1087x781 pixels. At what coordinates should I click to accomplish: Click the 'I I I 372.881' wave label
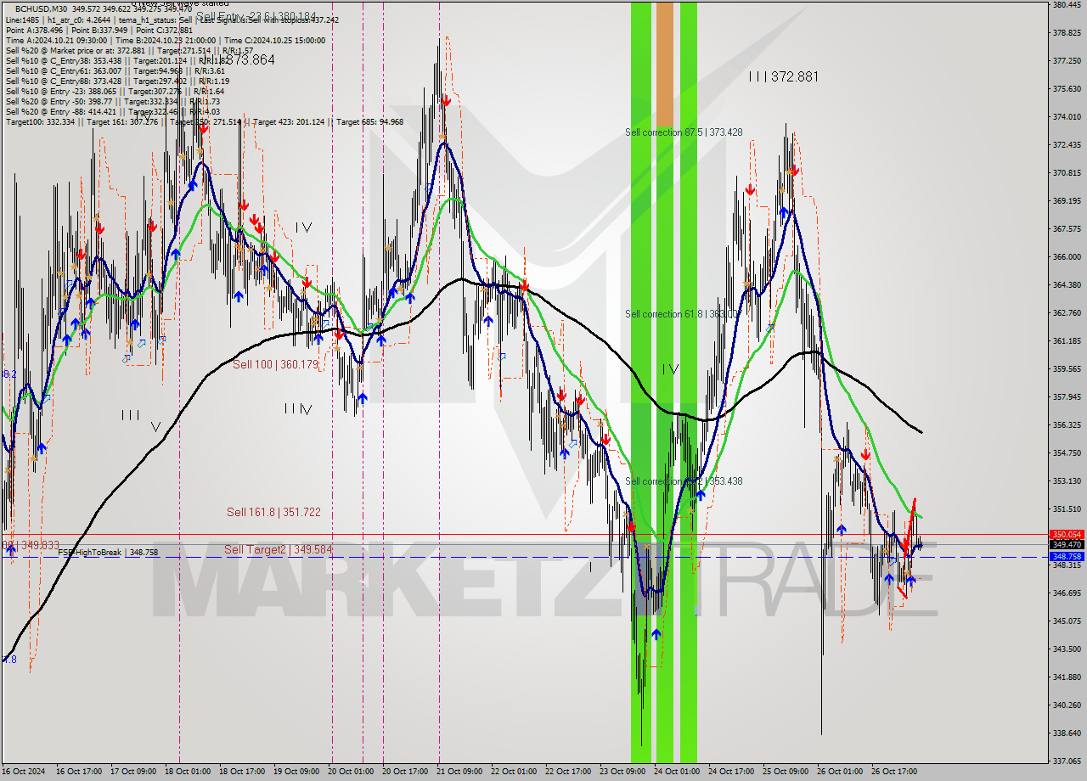(783, 76)
